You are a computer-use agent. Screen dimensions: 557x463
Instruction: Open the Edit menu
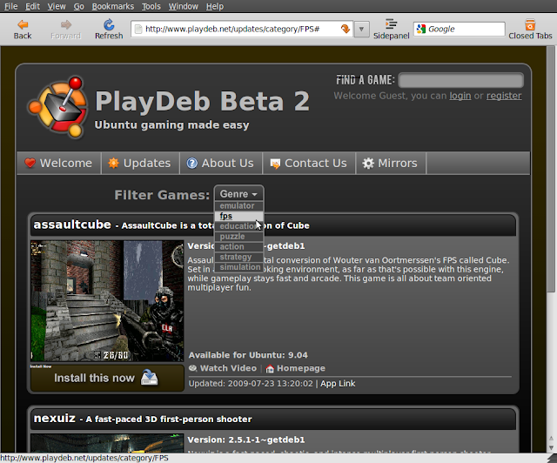(x=32, y=6)
